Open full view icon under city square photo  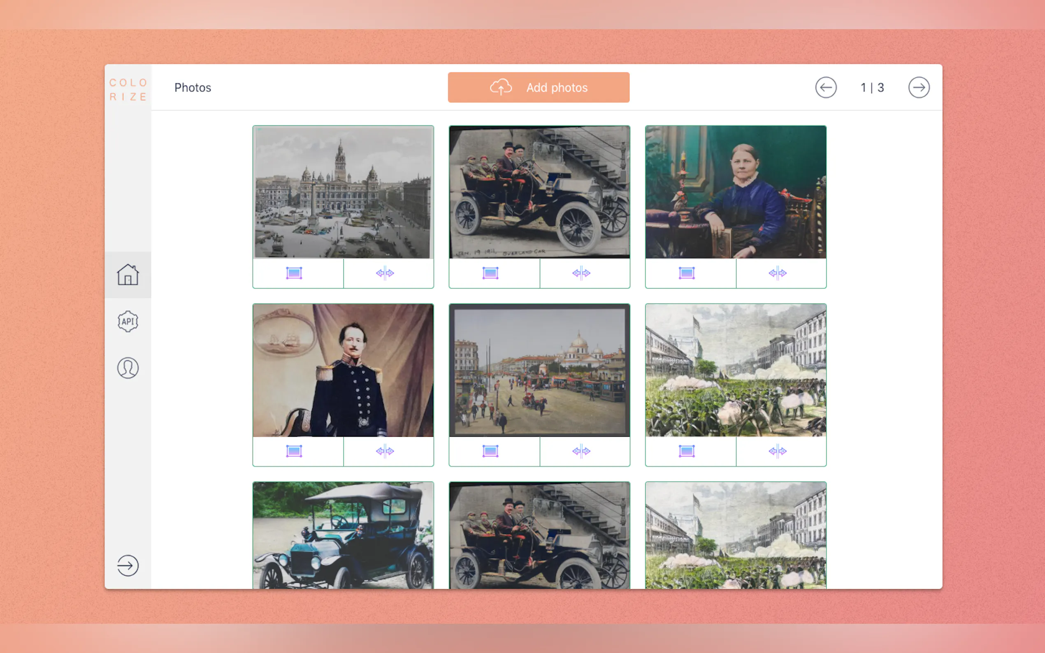pyautogui.click(x=294, y=273)
